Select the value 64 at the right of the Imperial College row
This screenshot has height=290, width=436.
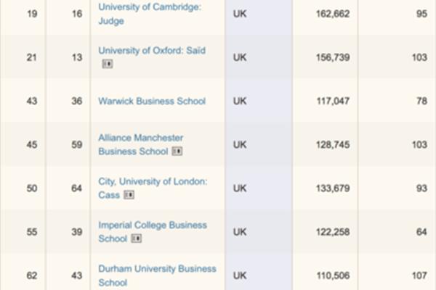point(421,232)
